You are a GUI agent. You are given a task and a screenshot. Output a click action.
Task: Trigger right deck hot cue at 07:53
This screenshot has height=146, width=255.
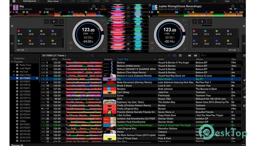point(232,42)
